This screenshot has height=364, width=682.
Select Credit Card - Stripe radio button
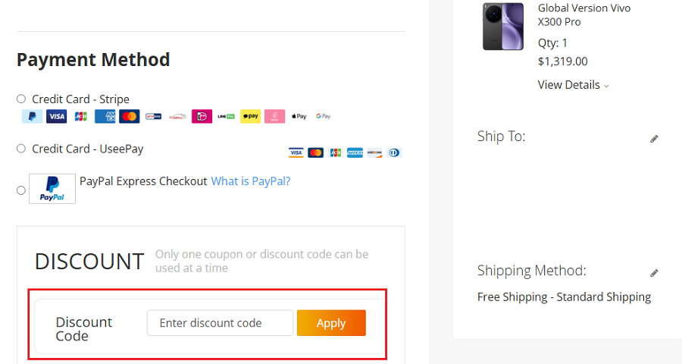[21, 99]
